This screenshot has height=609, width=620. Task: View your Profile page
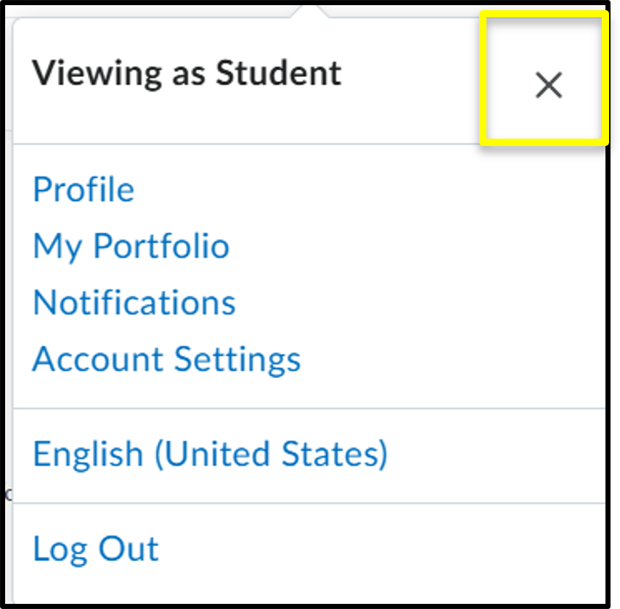(83, 189)
